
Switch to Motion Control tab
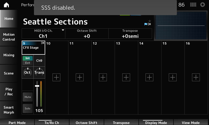[9, 37]
